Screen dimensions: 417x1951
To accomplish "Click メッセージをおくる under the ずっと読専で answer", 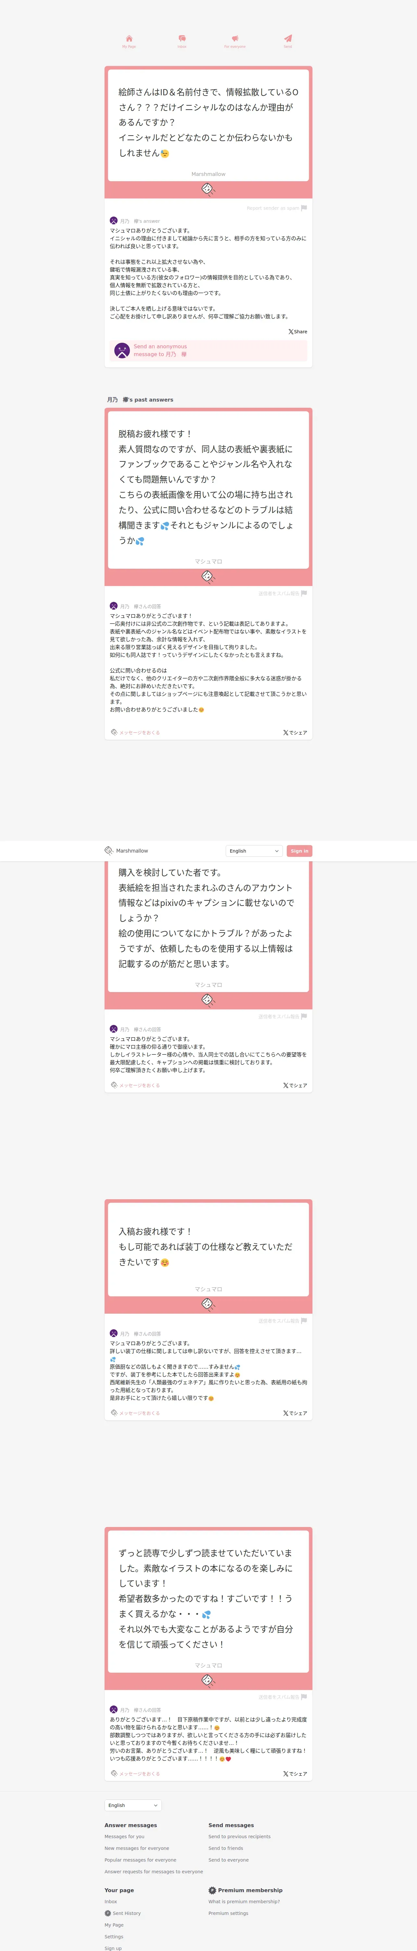I will point(139,1774).
